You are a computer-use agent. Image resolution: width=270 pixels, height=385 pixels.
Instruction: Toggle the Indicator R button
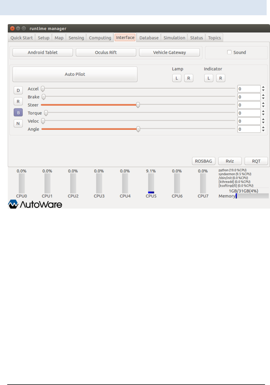[221, 78]
